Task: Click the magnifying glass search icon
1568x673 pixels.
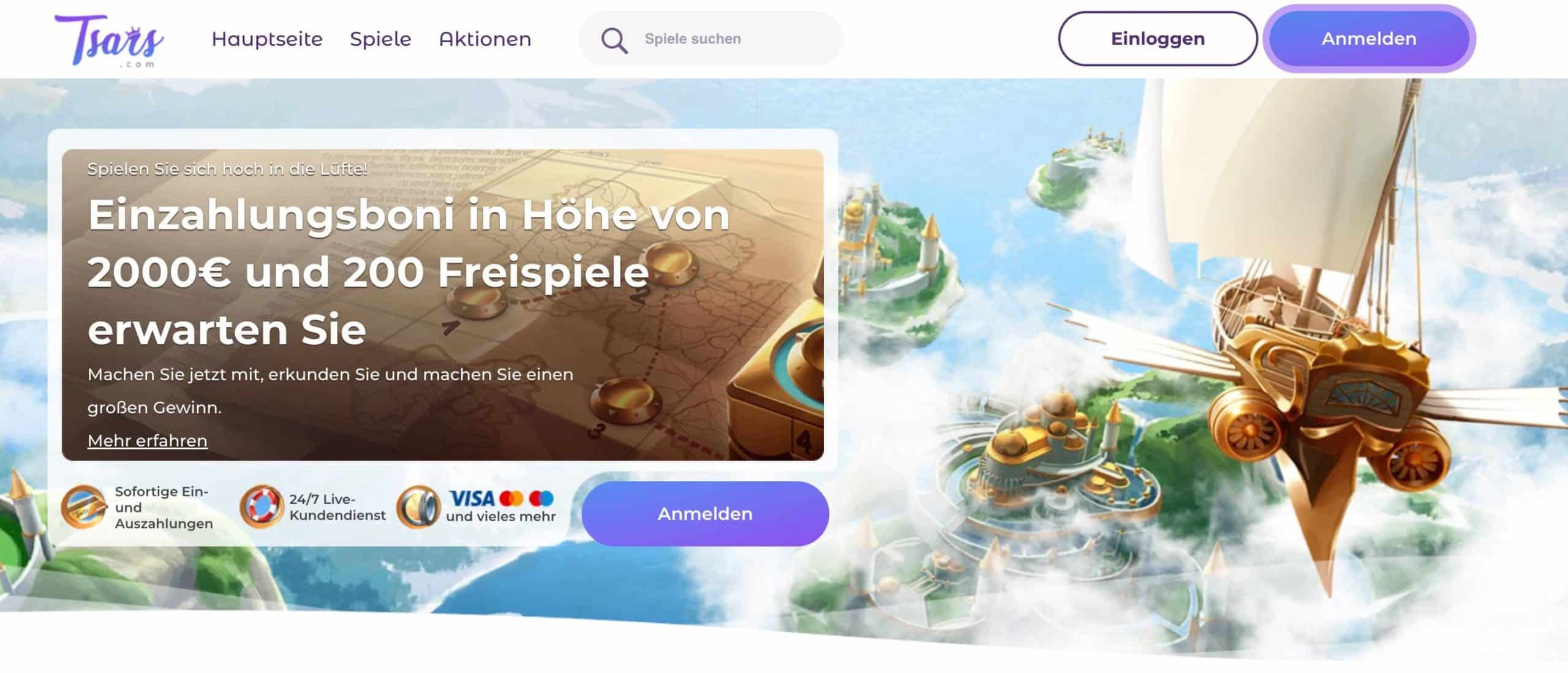Action: pos(614,39)
